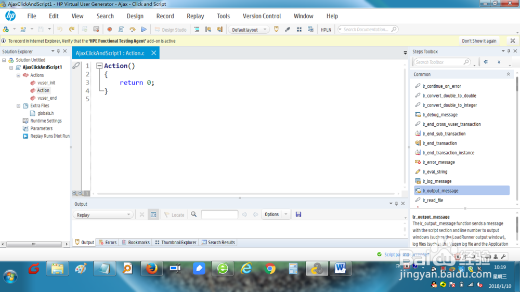
Task: Collapse the AjaxClickAndScript1 tree node
Action: 11,67
